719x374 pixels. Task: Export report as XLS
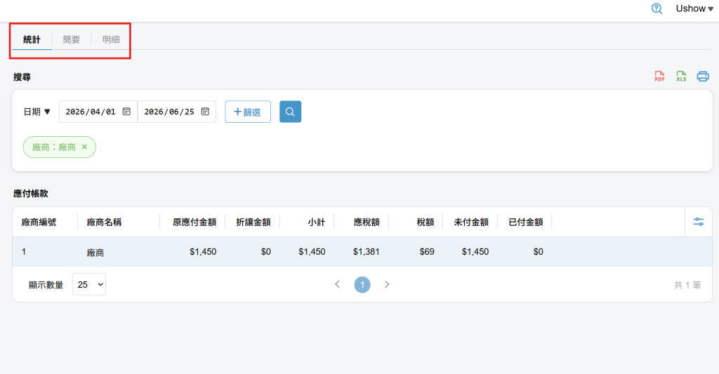coord(681,76)
